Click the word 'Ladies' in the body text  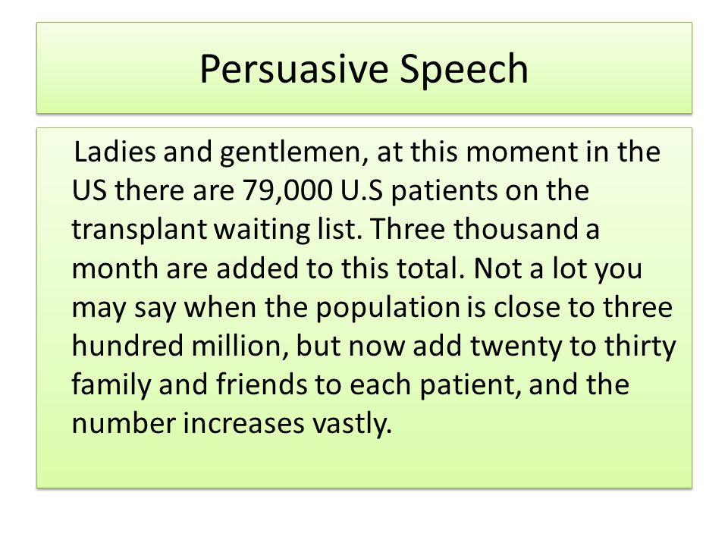tap(115, 152)
